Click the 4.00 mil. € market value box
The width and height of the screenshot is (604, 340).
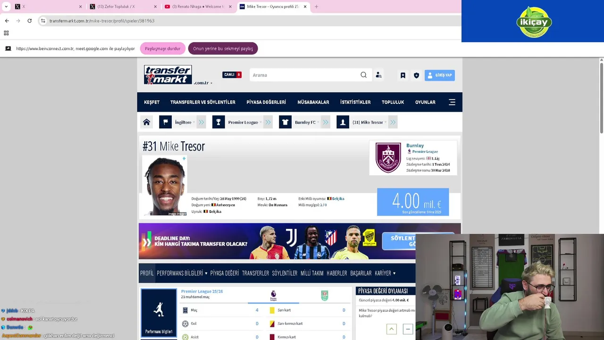pos(413,202)
